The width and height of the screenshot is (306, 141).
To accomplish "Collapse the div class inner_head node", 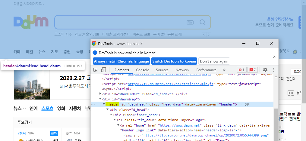I will (x=111, y=115).
